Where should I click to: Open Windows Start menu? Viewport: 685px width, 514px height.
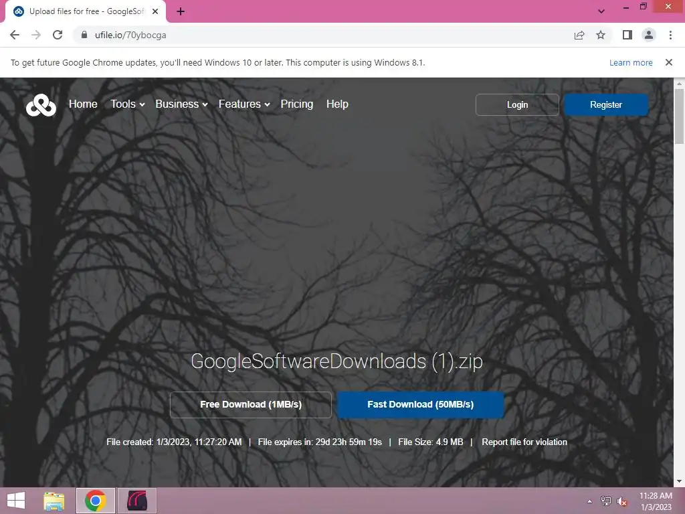(x=16, y=501)
